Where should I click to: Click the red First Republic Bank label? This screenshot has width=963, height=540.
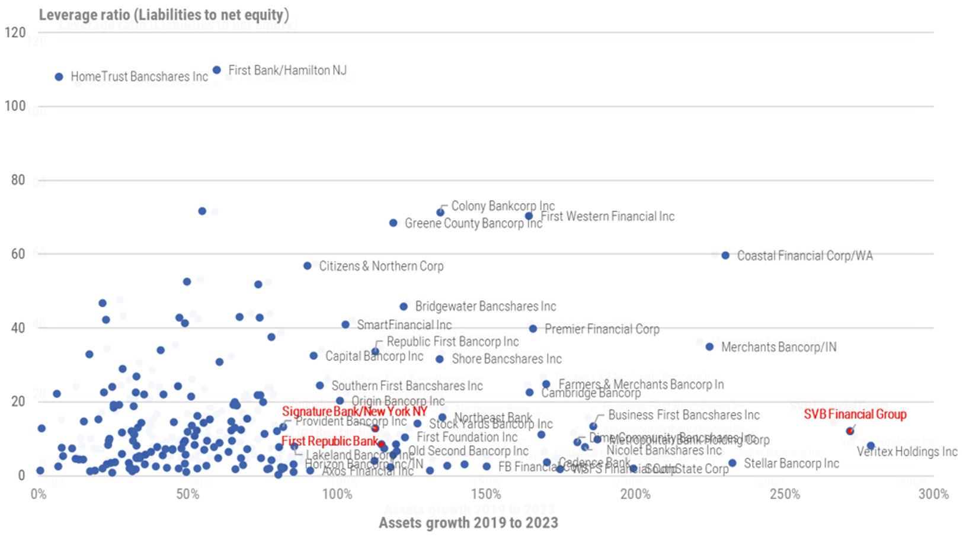(329, 441)
